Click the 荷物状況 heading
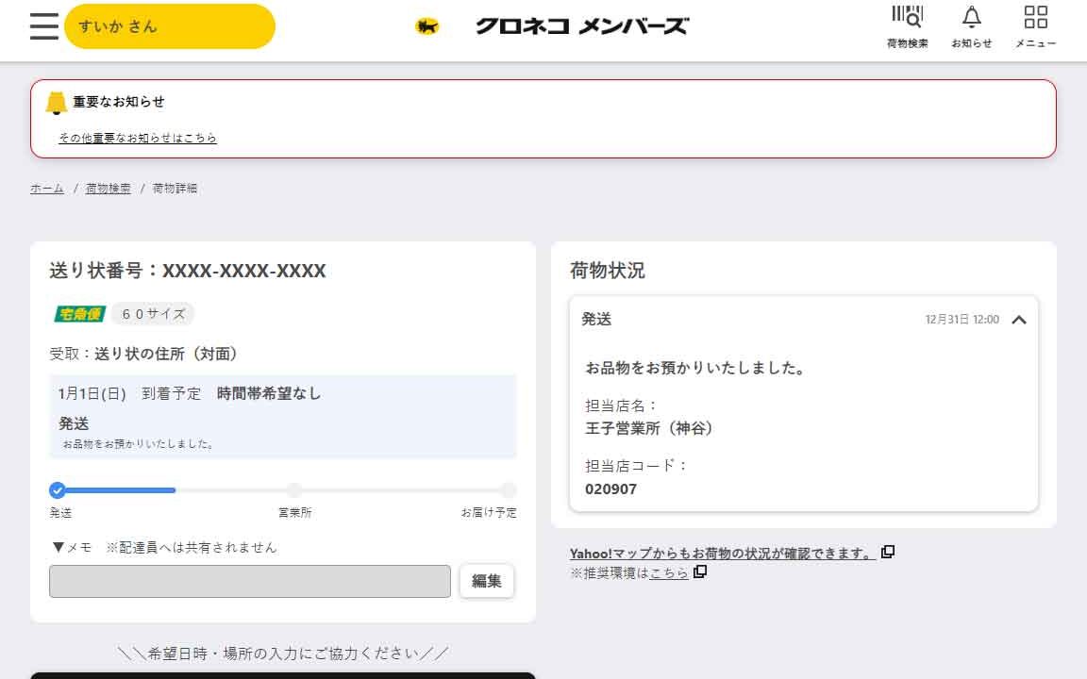The image size is (1087, 679). 608,271
